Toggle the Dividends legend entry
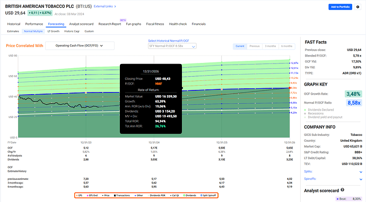 tap(189, 196)
